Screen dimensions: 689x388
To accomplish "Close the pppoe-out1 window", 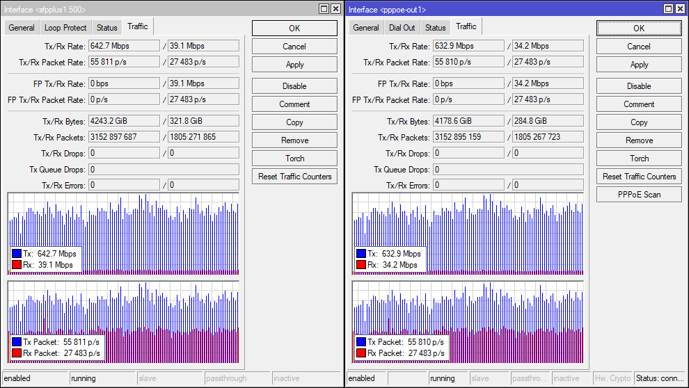I will pyautogui.click(x=680, y=9).
